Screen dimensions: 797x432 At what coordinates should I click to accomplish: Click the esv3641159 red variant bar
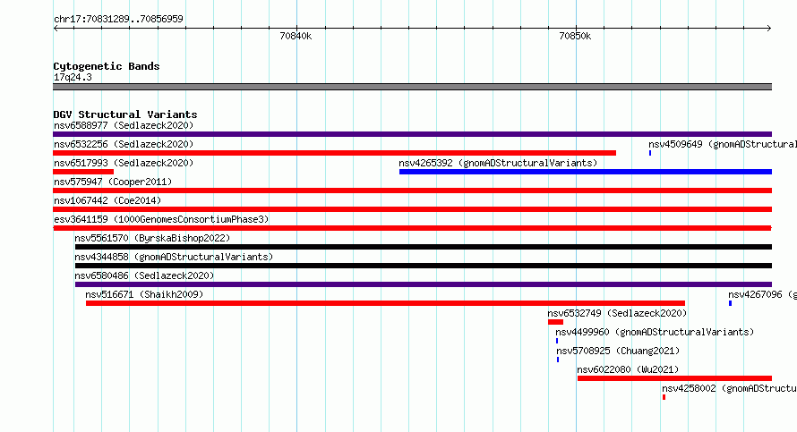click(412, 228)
